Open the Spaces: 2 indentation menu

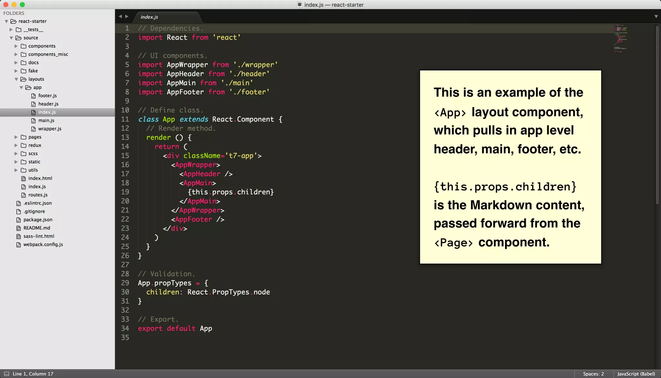[x=594, y=374]
